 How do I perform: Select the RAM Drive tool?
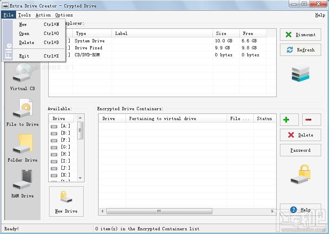pyautogui.click(x=22, y=184)
